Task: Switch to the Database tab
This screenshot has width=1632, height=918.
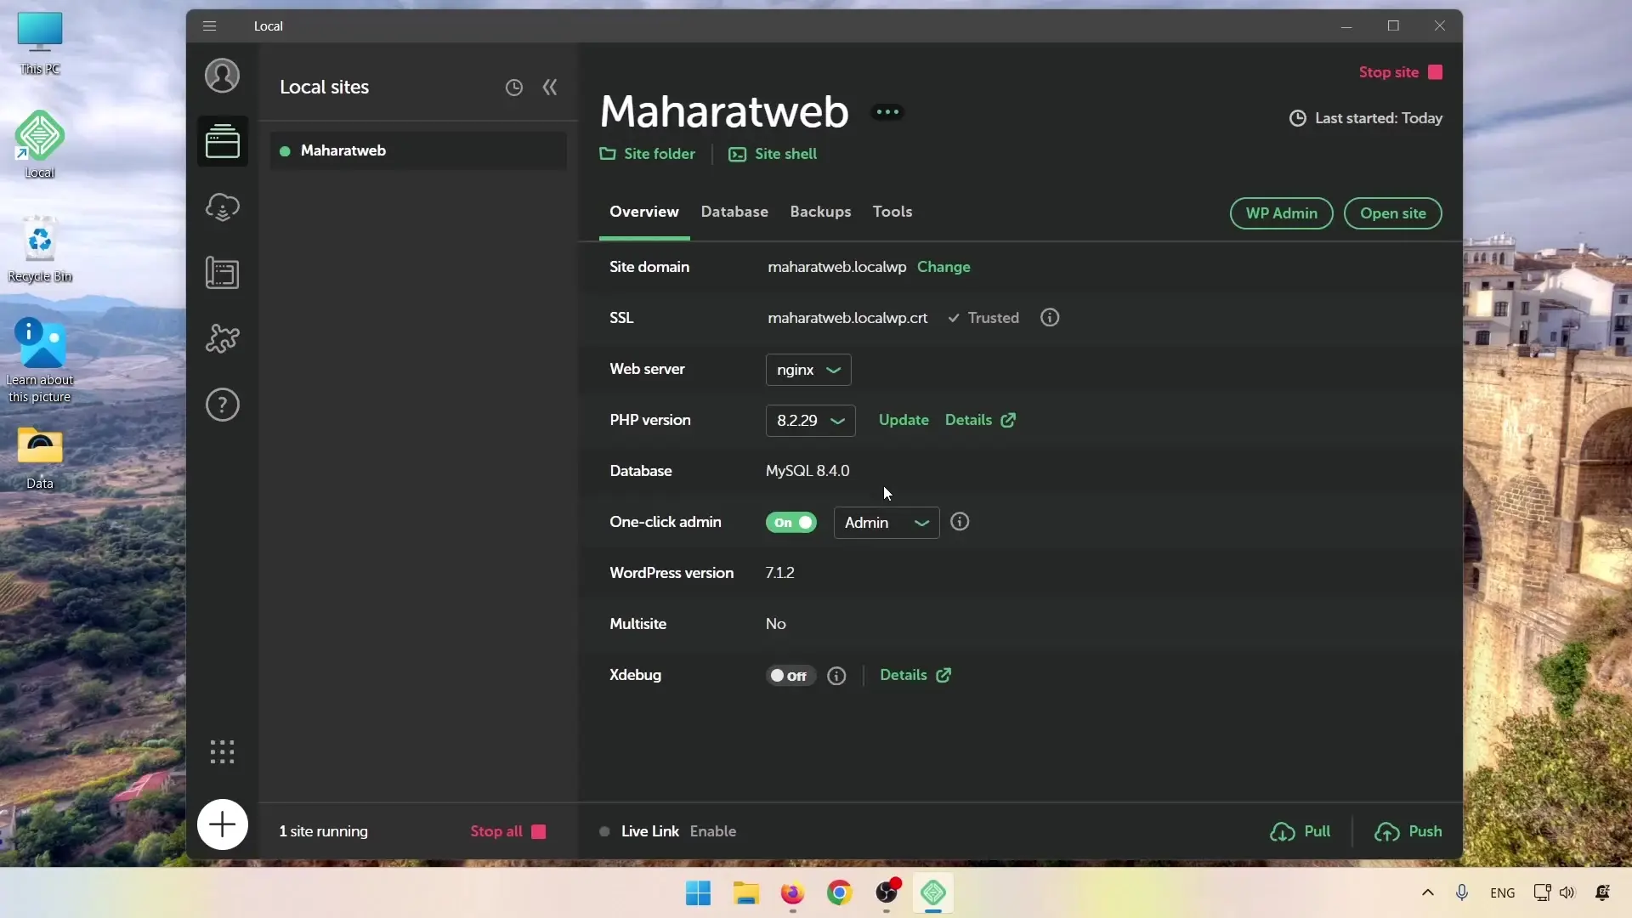Action: pos(734,212)
